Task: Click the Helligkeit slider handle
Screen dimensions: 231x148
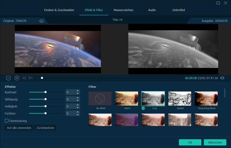Action: [x=46, y=106]
